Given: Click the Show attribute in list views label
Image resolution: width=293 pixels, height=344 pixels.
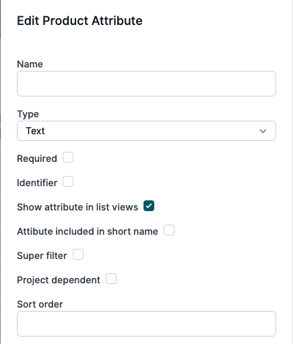Looking at the screenshot, I should (77, 207).
